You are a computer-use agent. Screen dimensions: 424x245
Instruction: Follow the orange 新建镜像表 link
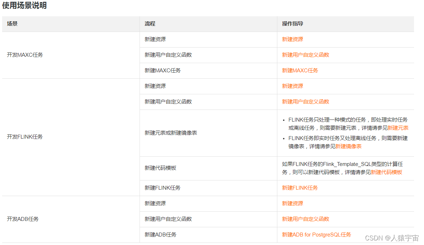(348, 146)
